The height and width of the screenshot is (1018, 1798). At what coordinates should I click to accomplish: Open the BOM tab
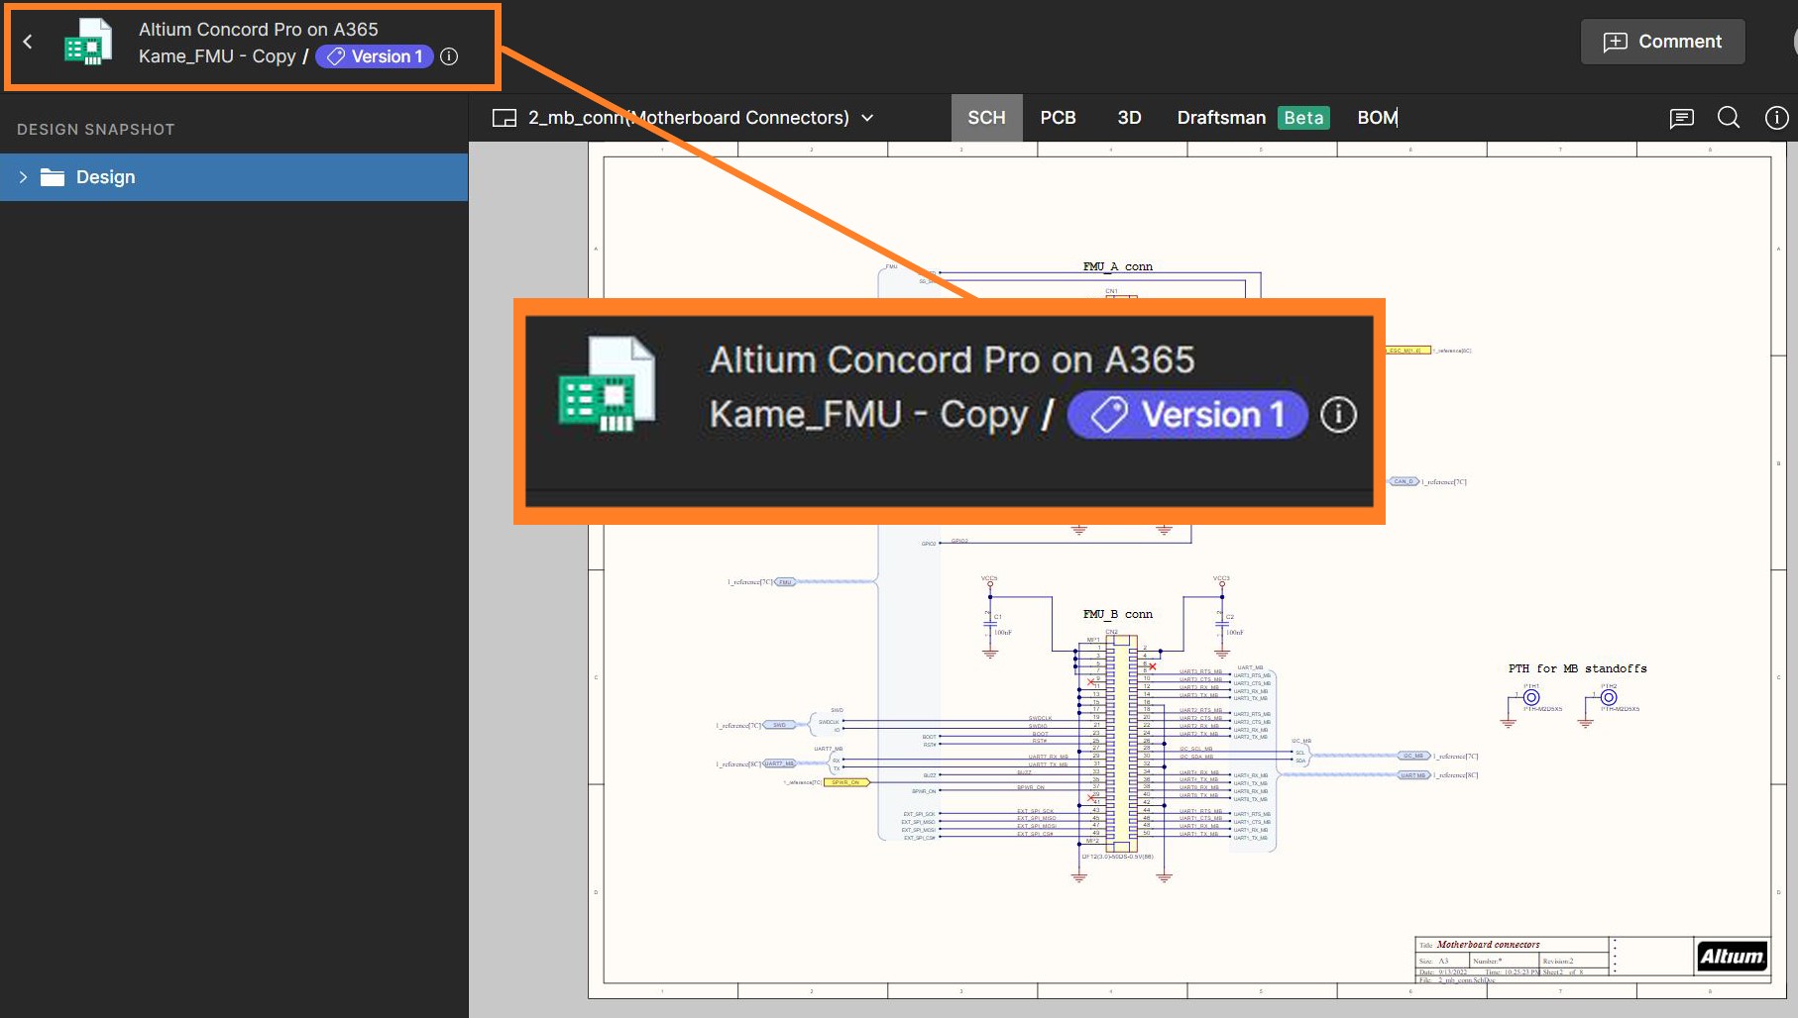(1377, 117)
